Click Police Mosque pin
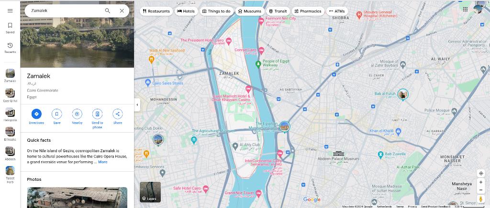Viewport: 490px width, 208px height. pyautogui.click(x=454, y=111)
